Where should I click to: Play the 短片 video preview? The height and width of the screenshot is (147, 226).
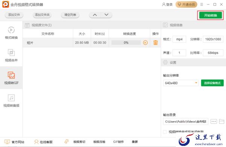(x=145, y=43)
